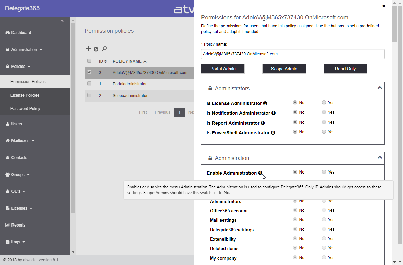Screen dimensions: 403x265
Task: Select No for Delegate365 settings
Action: point(295,229)
